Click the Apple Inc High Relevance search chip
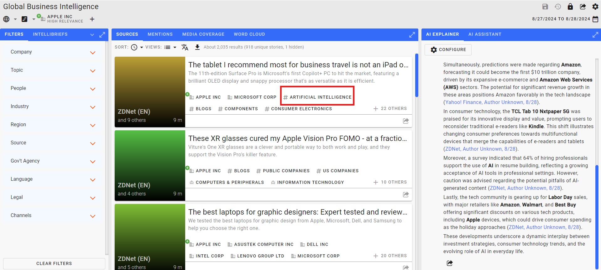 (60, 19)
